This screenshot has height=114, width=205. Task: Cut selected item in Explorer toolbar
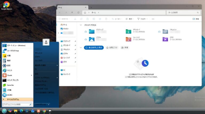click(x=75, y=19)
